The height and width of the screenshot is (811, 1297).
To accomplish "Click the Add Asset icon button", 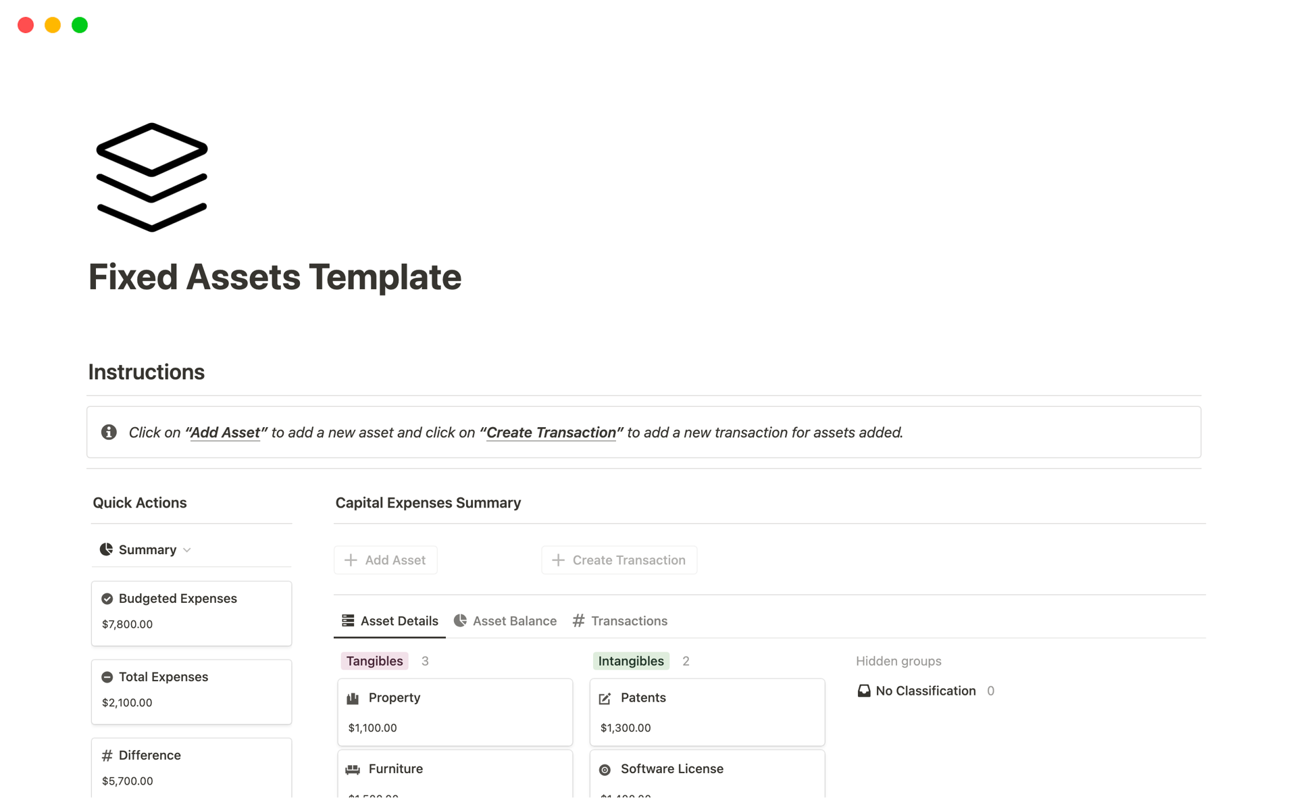I will click(x=351, y=560).
